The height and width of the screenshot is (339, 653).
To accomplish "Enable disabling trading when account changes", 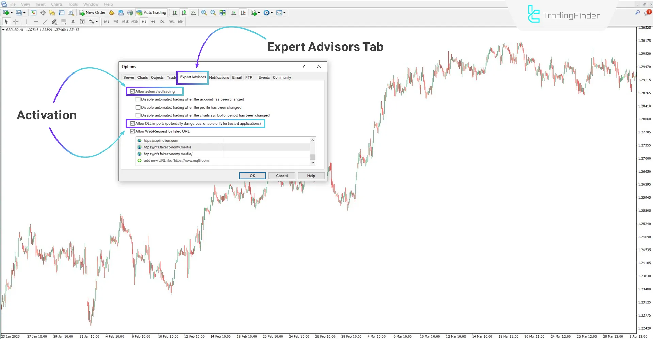I will coord(138,99).
